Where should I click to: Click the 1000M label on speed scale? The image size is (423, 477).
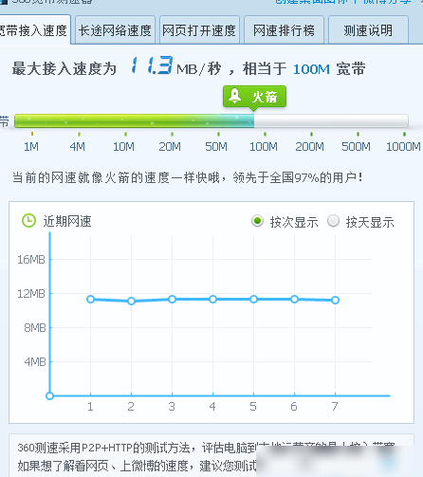(x=403, y=147)
